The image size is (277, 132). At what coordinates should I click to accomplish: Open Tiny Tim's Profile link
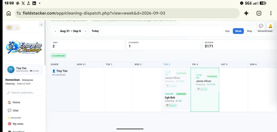(x=34, y=71)
